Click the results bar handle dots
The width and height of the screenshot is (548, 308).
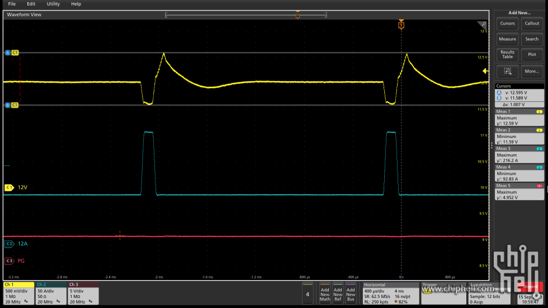pyautogui.click(x=492, y=145)
